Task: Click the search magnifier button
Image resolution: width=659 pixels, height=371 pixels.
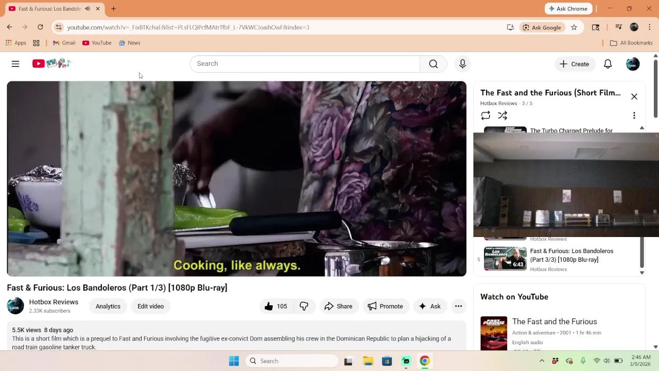Action: (433, 64)
